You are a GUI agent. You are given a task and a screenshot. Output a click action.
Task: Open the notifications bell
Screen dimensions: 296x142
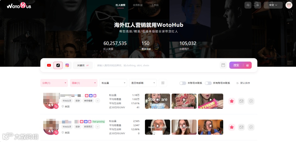tap(257, 5)
